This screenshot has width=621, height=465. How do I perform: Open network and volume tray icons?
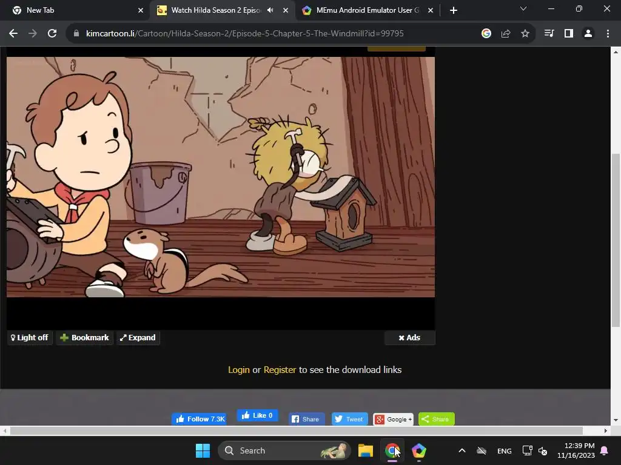(x=535, y=450)
